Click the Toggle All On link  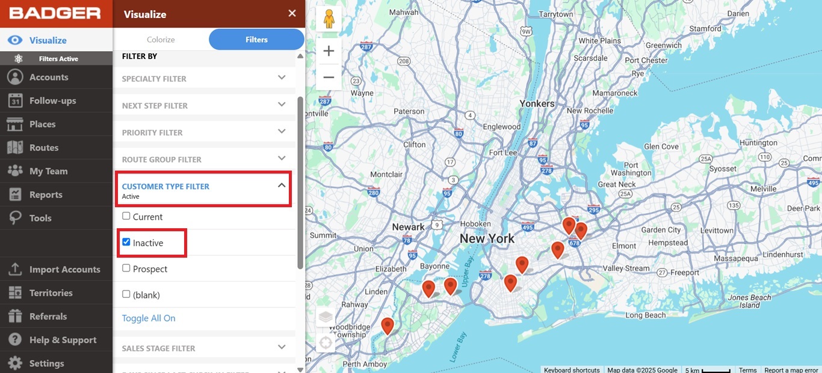pyautogui.click(x=149, y=318)
